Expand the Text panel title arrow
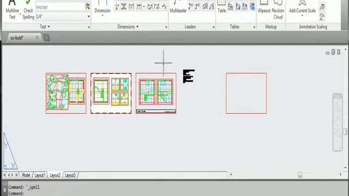Screen dimensions: 349x196 click(49, 27)
